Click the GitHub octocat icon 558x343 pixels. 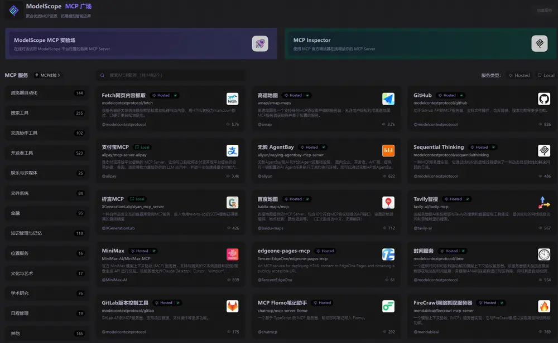point(544,99)
